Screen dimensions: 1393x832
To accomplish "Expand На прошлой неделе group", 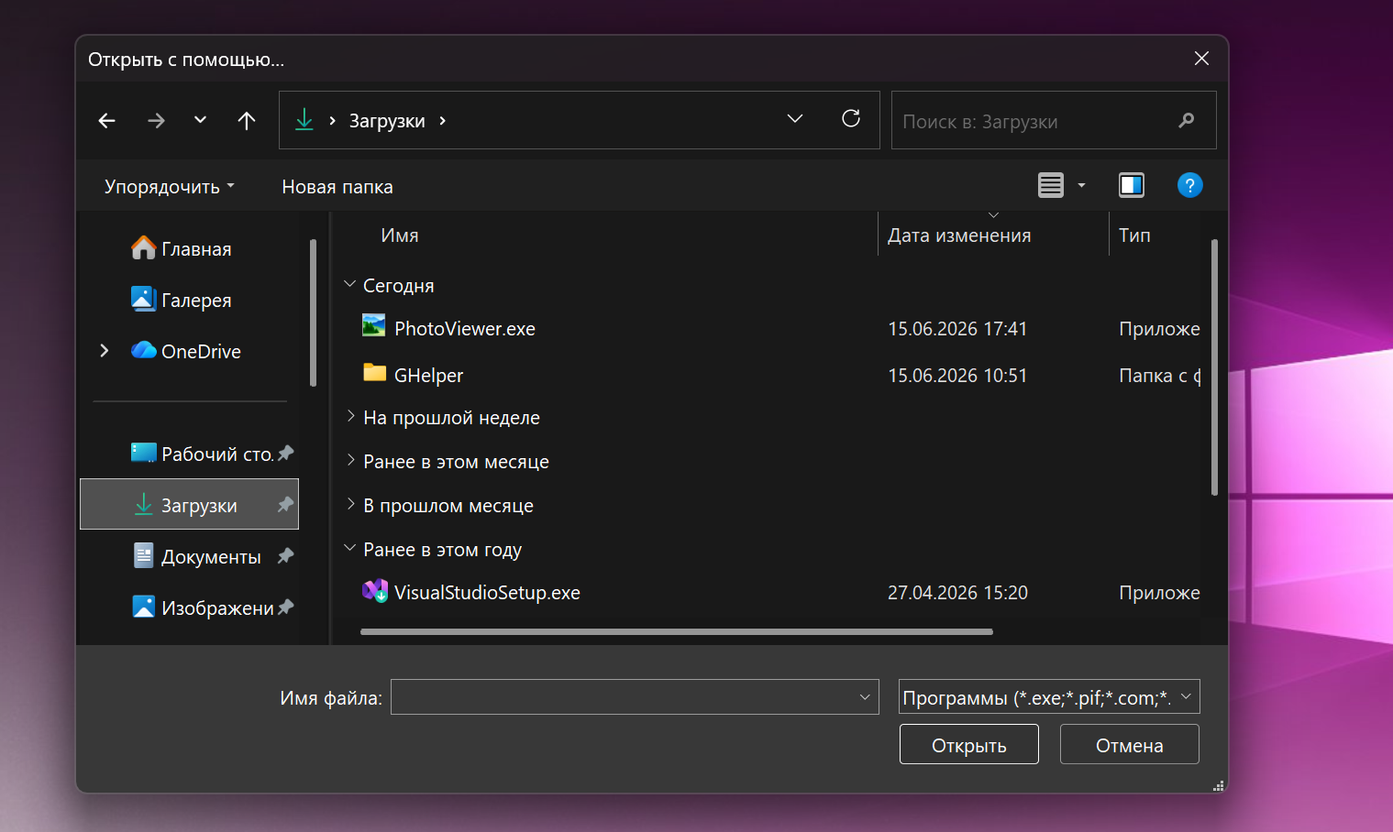I will 350,417.
